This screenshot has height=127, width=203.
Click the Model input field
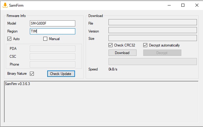(x=52, y=23)
